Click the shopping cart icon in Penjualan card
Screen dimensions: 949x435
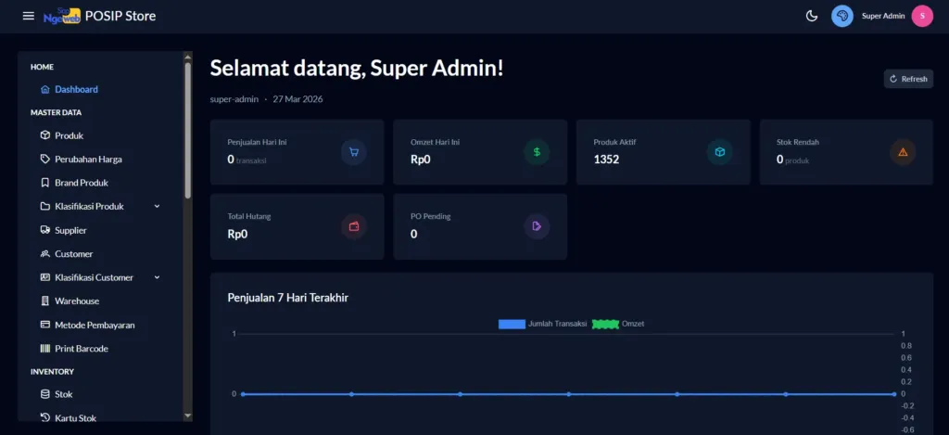click(x=353, y=152)
